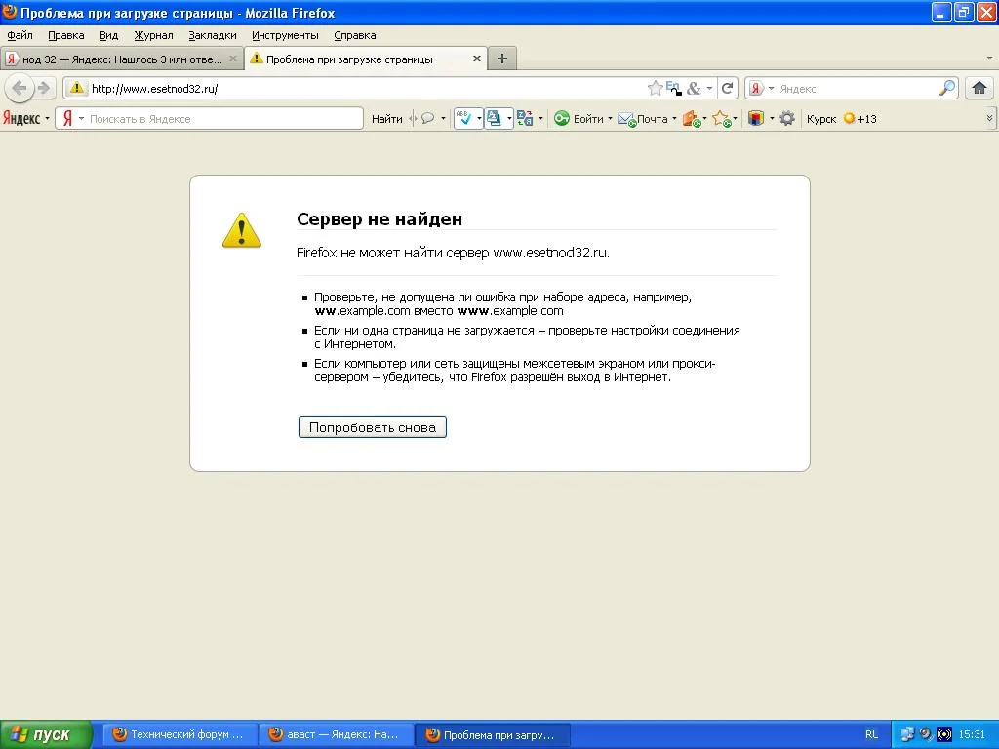The width and height of the screenshot is (999, 749).
Task: Click the ampersand icon in address bar
Action: pyautogui.click(x=694, y=88)
